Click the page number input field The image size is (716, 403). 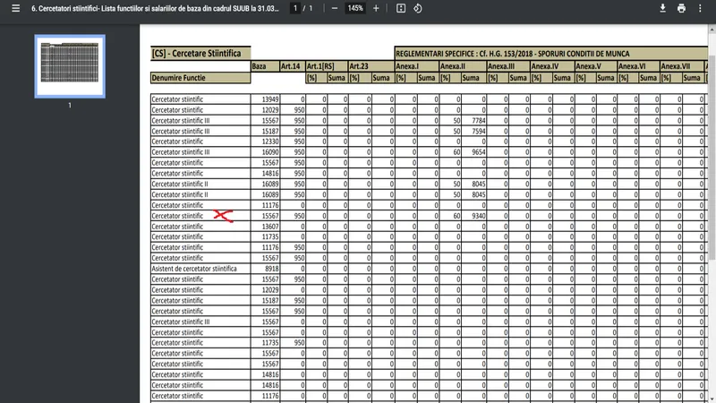[x=294, y=8]
